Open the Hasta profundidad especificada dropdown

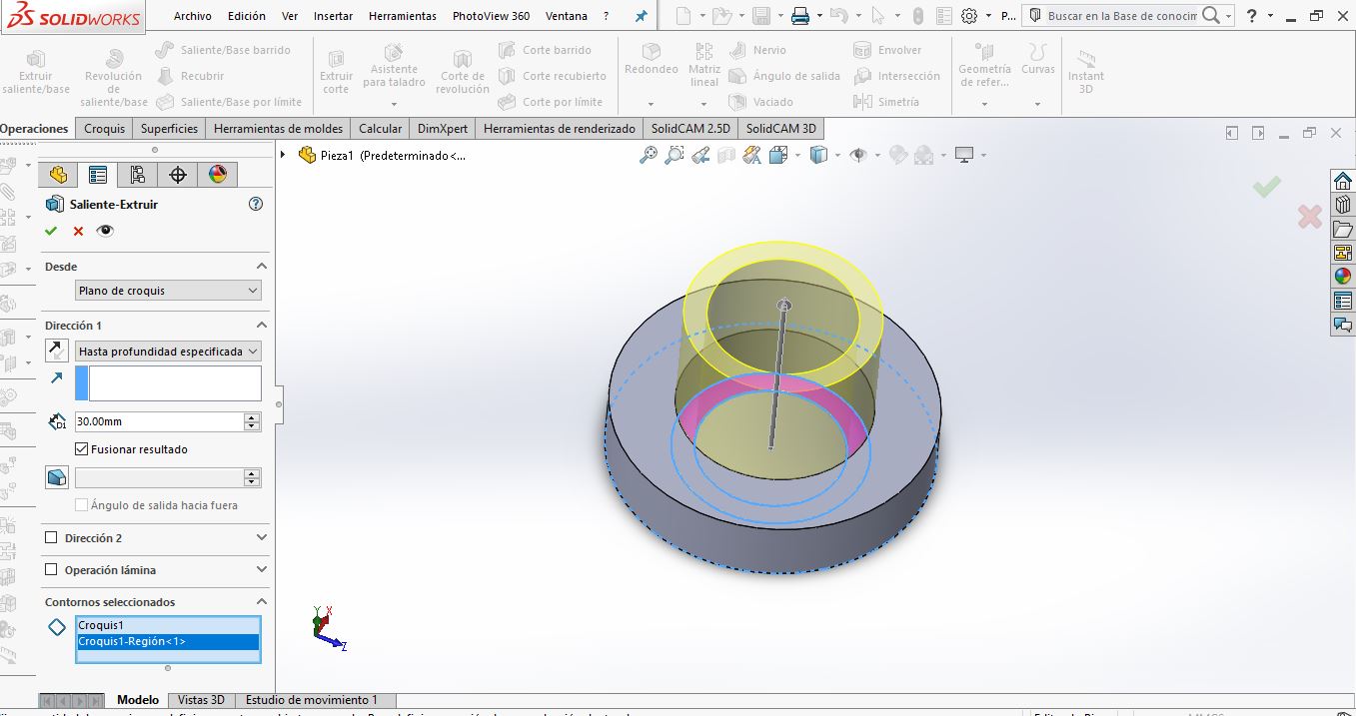tap(168, 352)
